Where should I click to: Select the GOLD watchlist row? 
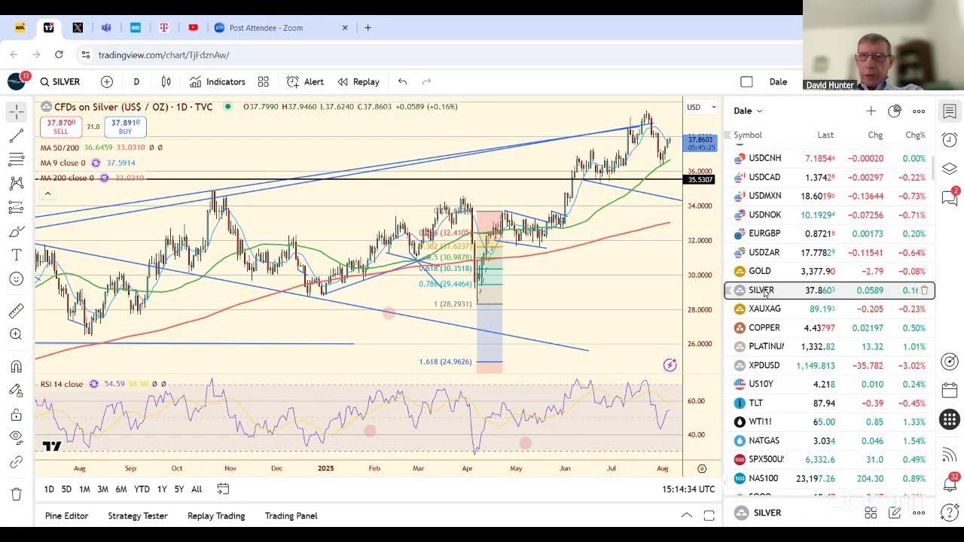[829, 271]
